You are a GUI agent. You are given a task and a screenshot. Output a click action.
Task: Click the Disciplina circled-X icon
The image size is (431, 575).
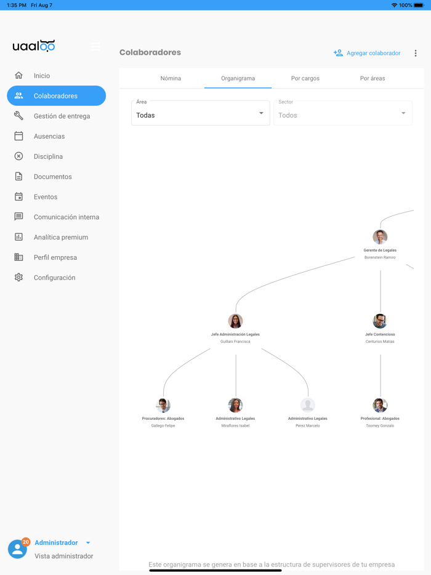[x=18, y=156]
